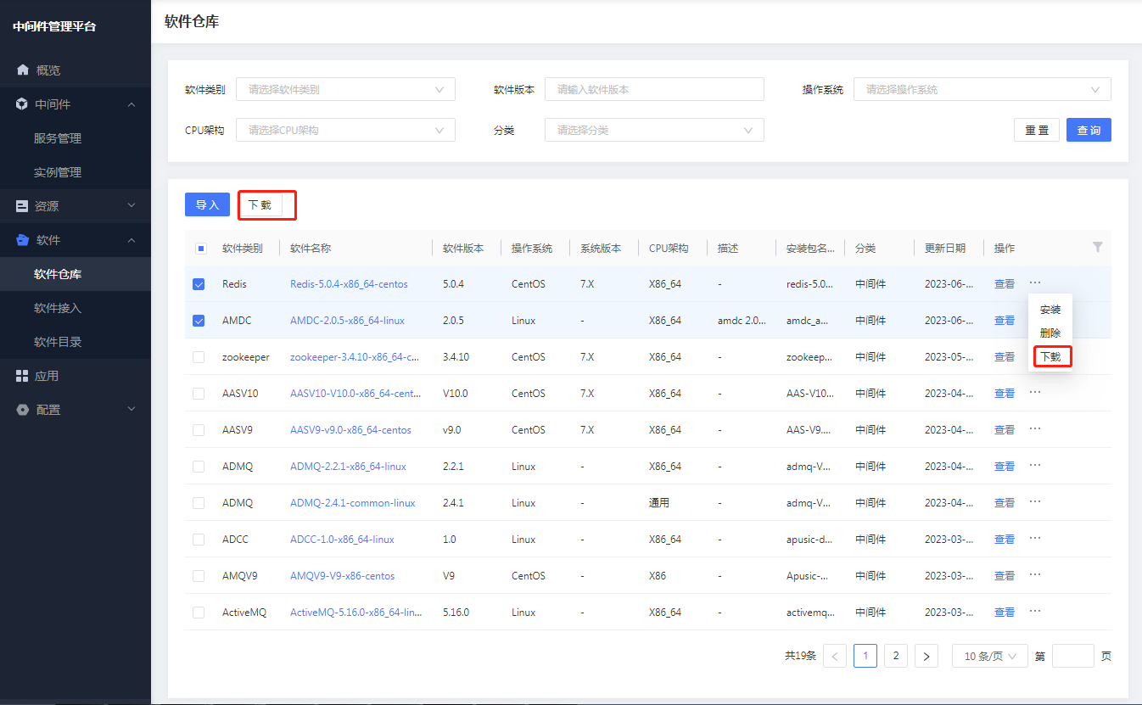The image size is (1142, 705).
Task: Select 下载 in the row action menu
Action: pyautogui.click(x=1050, y=357)
